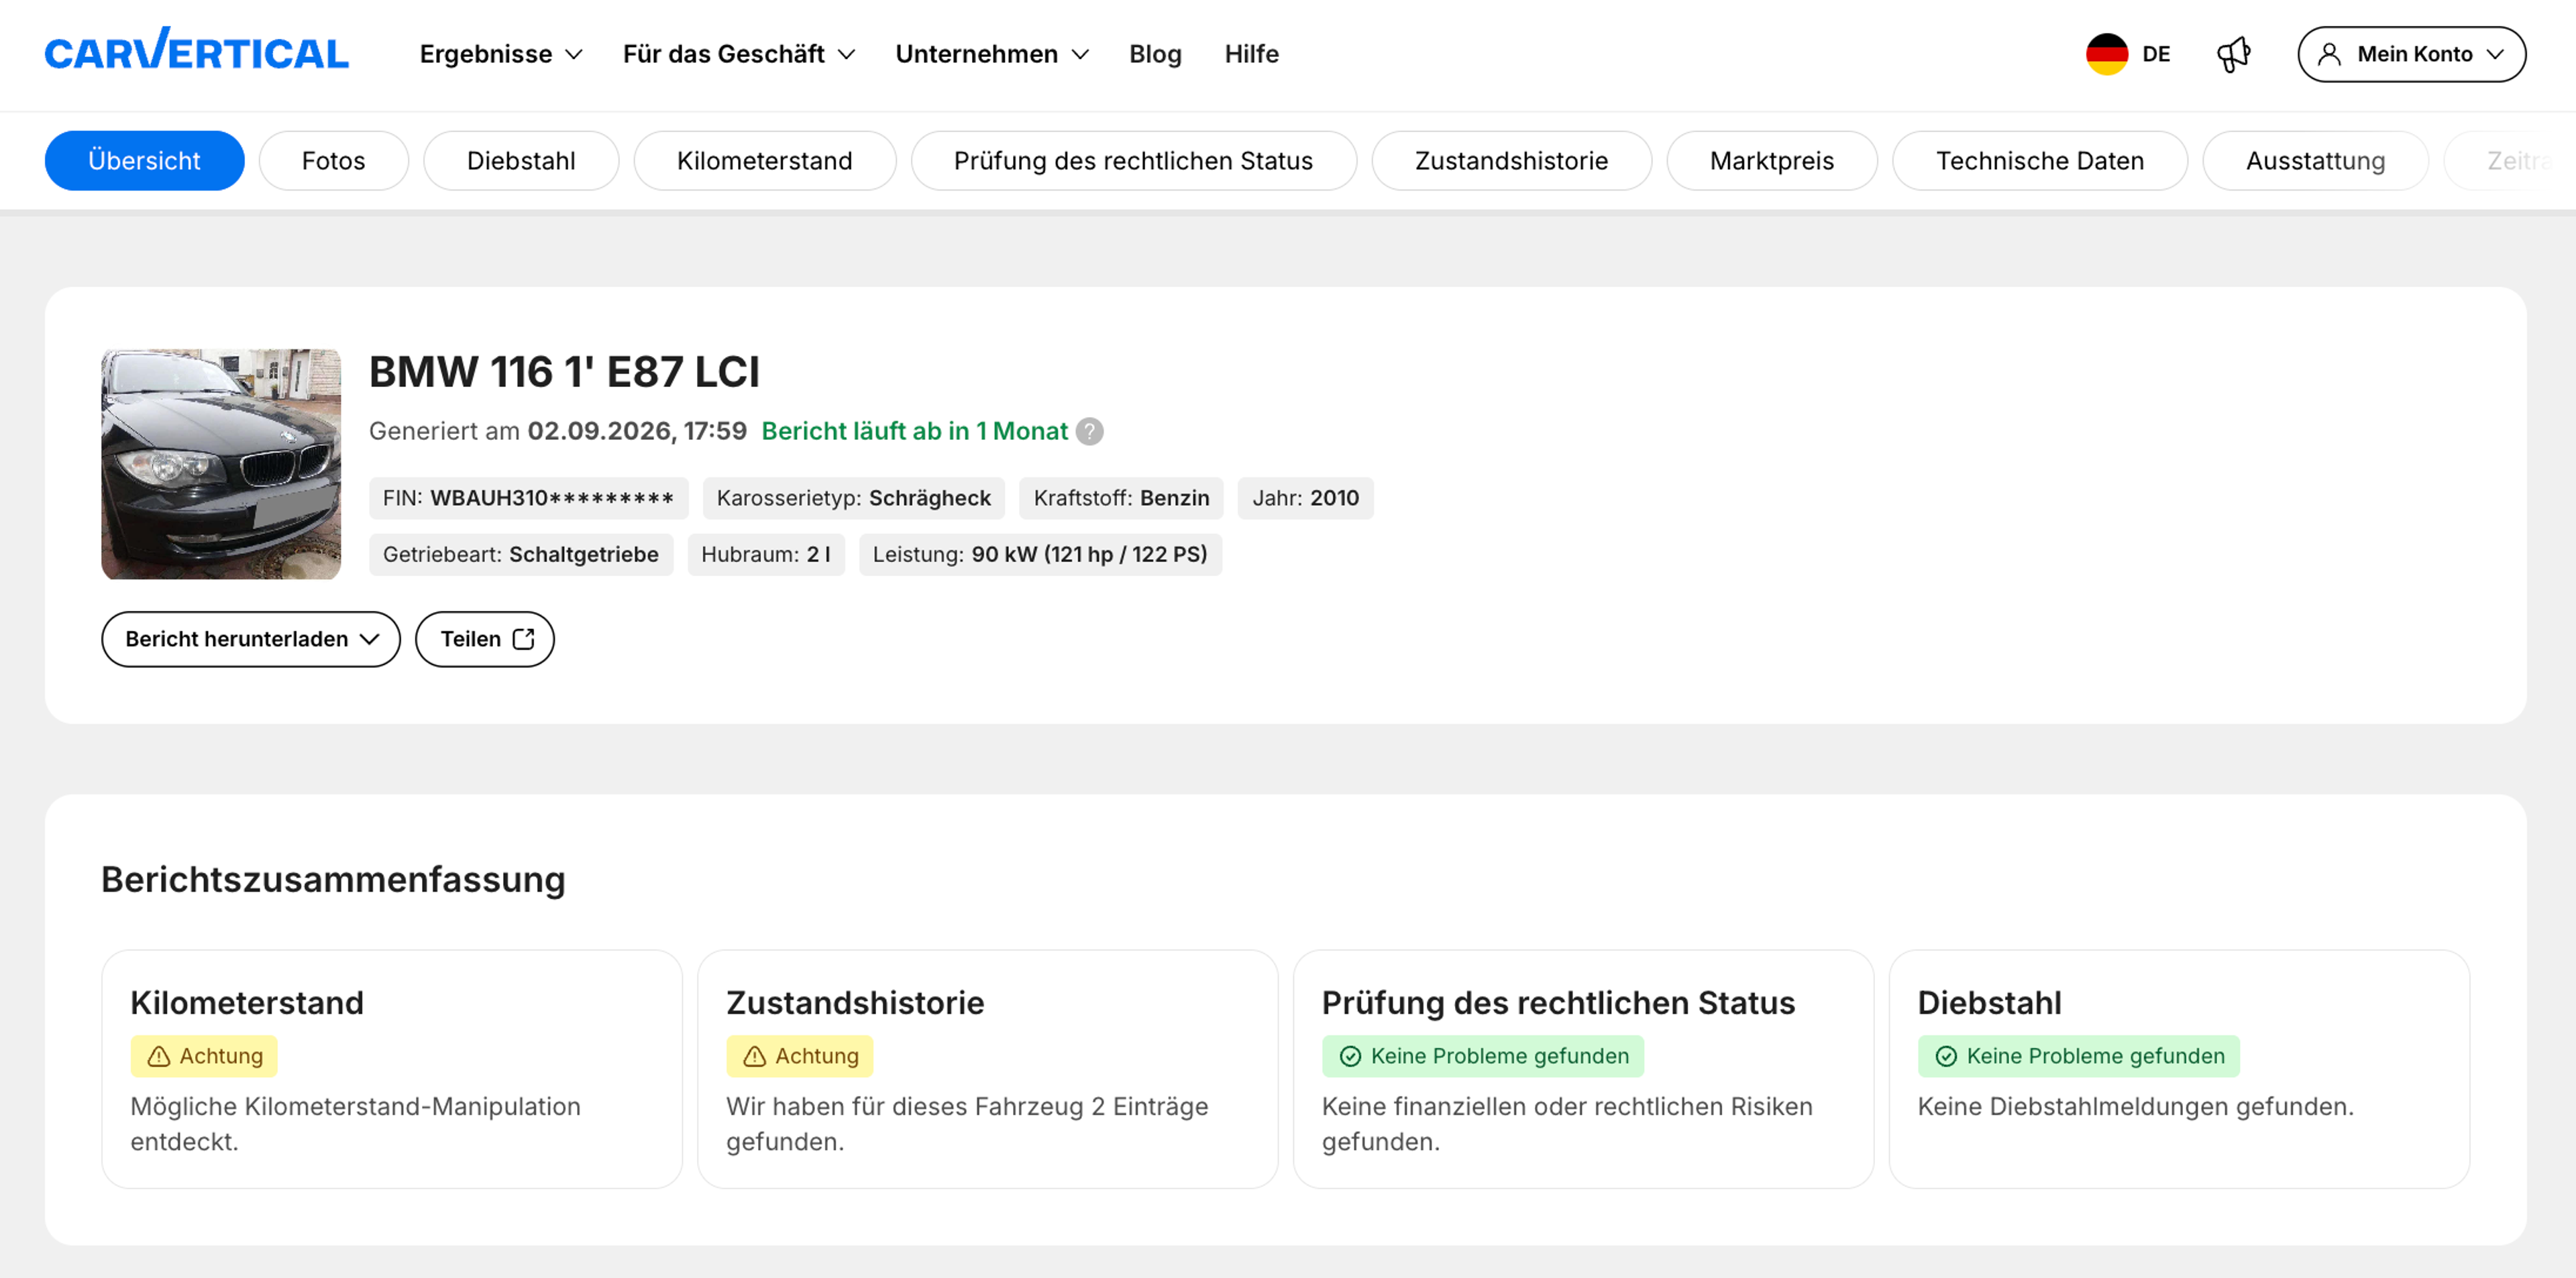
Task: Click the warning triangle under Zustandshistorie
Action: [754, 1056]
